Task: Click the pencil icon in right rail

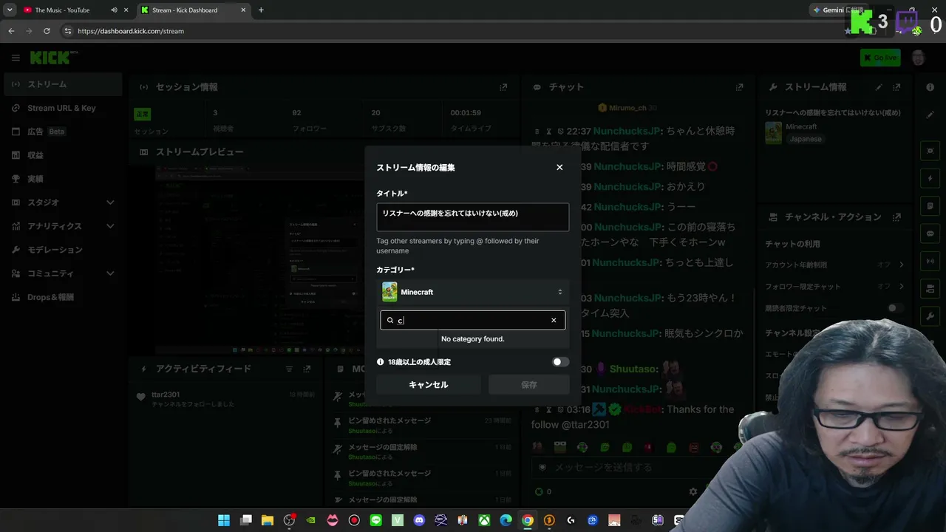Action: click(930, 115)
